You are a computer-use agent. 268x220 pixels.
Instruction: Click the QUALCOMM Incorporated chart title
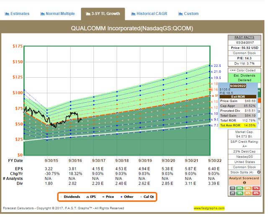pos(132,28)
